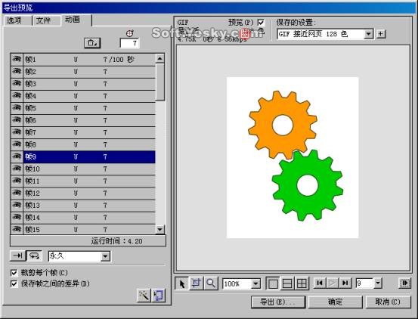This screenshot has width=418, height=319.
Task: Select the Zoom magnifier tool
Action: (211, 283)
